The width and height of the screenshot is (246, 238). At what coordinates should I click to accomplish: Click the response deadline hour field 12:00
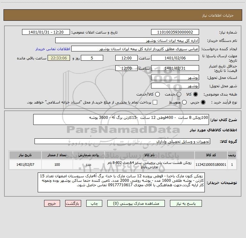(127, 58)
